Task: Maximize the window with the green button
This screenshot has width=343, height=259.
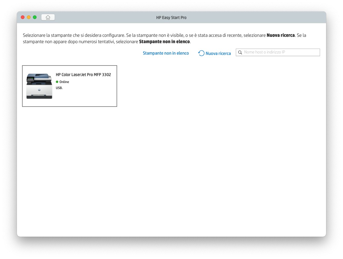Action: pos(35,17)
